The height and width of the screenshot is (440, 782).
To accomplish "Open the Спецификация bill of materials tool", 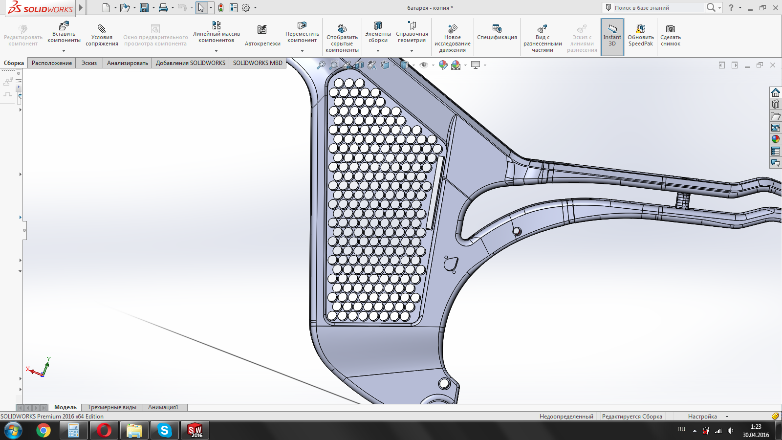I will pos(497,32).
